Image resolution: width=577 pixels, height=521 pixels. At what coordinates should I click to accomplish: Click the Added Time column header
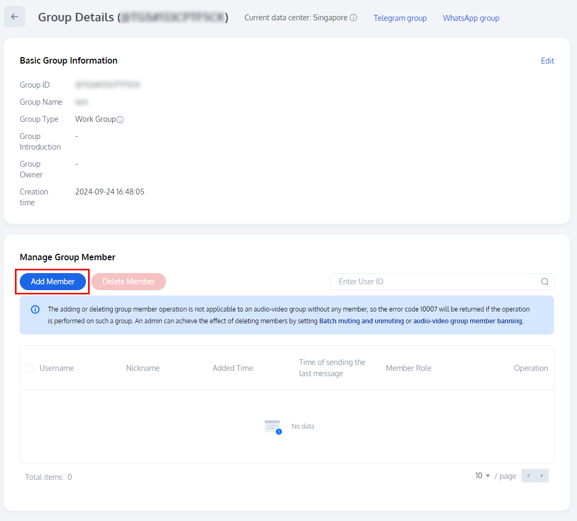coord(233,368)
